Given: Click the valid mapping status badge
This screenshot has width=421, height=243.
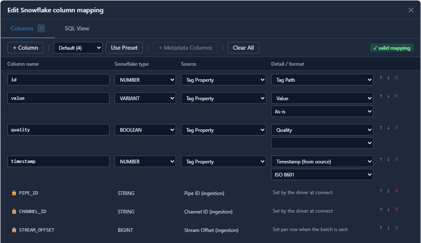Looking at the screenshot, I should [x=392, y=48].
